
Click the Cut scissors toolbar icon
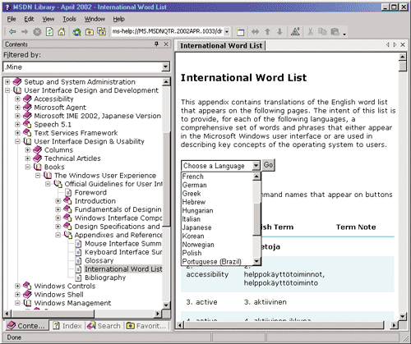point(310,32)
